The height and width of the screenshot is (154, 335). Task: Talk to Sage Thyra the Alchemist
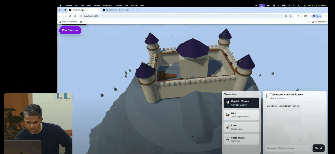point(241,139)
